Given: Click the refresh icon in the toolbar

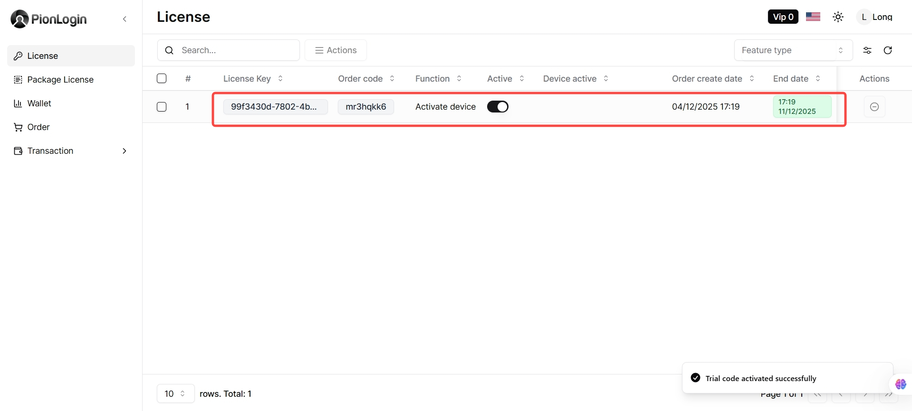Looking at the screenshot, I should [887, 50].
